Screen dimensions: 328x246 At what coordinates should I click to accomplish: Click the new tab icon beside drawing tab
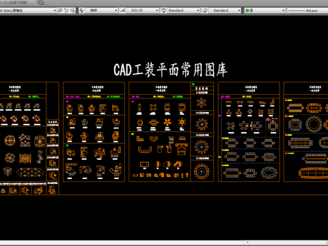(41, 3)
